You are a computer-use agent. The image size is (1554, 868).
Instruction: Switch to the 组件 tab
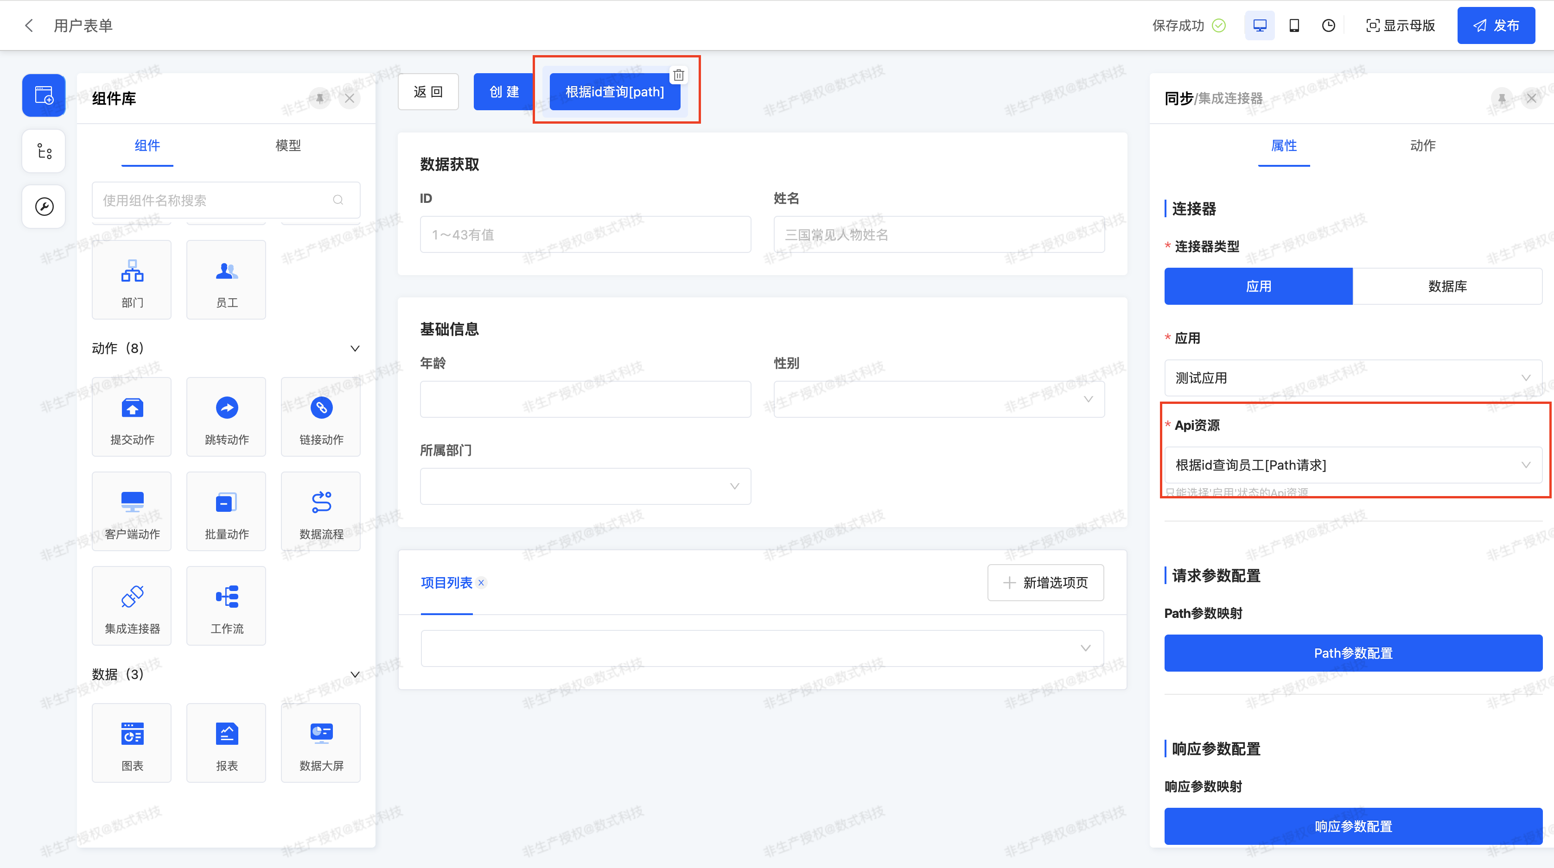click(x=147, y=145)
